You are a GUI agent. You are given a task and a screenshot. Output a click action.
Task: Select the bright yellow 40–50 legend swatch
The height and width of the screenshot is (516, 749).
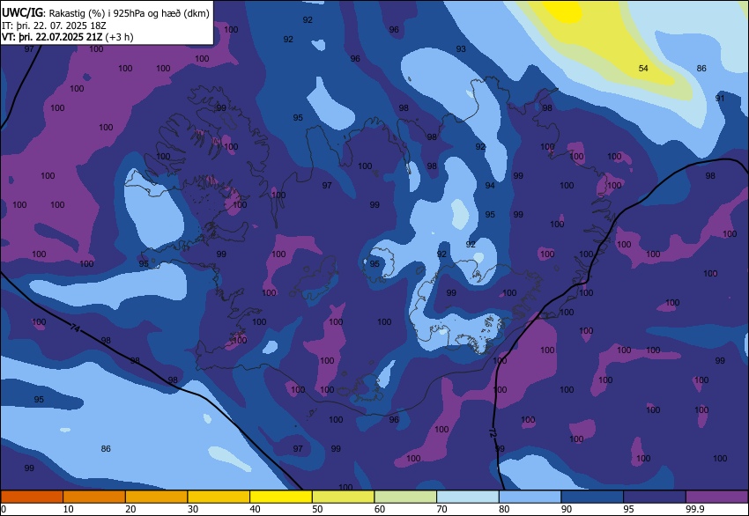[281, 497]
